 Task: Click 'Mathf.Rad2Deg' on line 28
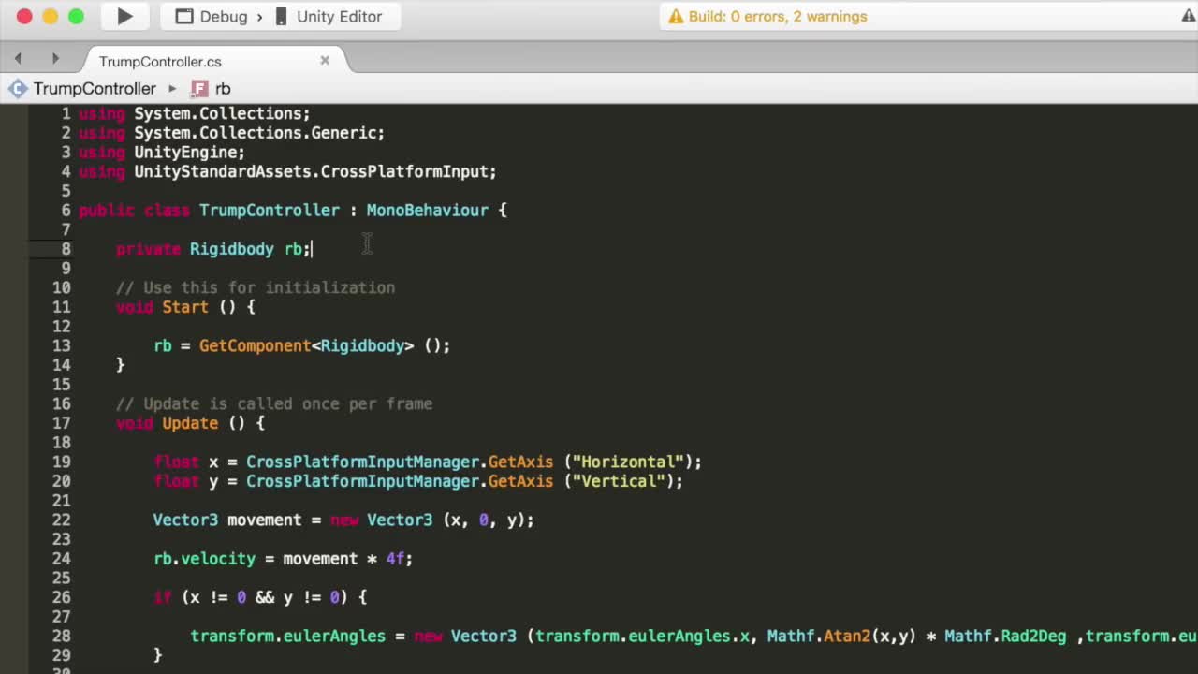point(1005,636)
